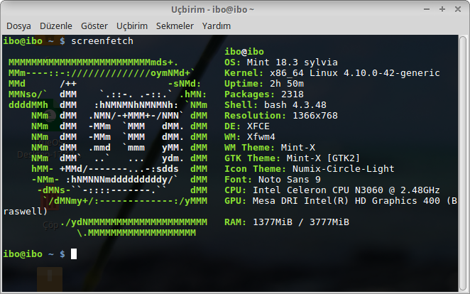Click the CPU 'Intel Celeron CPU N3060' line
470x294 pixels.
coord(332,190)
